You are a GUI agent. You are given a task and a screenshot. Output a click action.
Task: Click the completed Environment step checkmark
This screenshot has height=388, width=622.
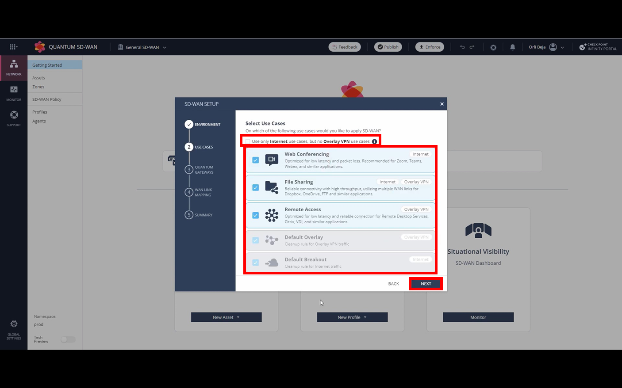point(189,124)
